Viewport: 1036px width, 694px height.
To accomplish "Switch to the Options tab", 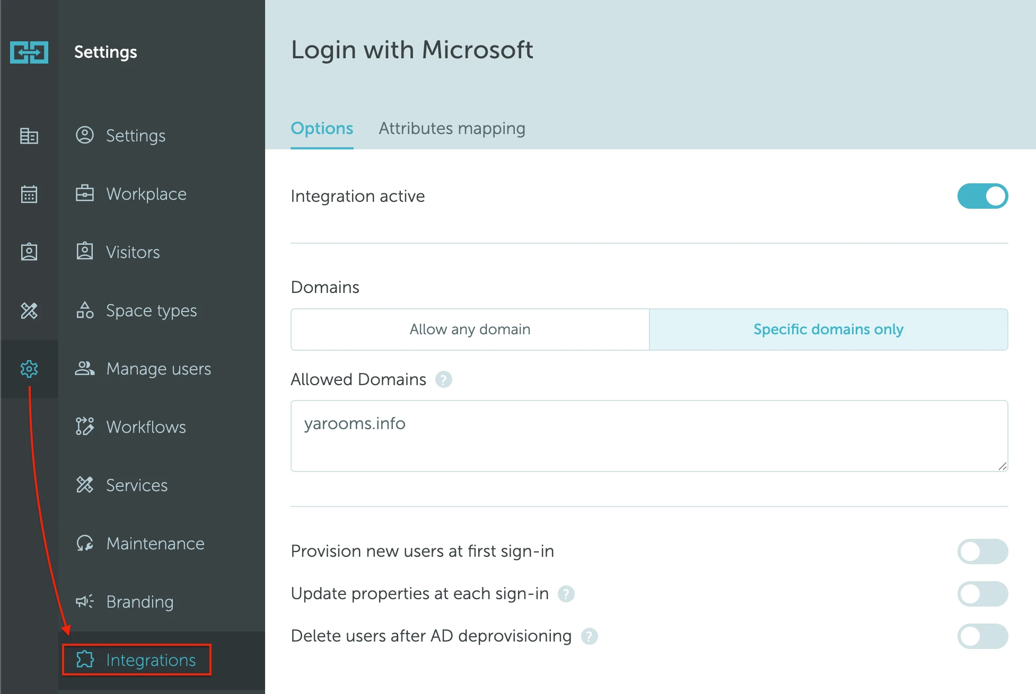I will click(x=322, y=129).
